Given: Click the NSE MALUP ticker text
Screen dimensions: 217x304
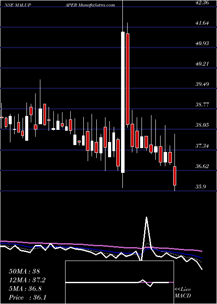Looking at the screenshot, I should point(18,5).
